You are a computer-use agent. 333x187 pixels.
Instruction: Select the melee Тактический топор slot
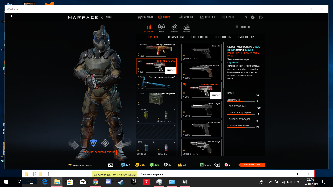(x=156, y=82)
